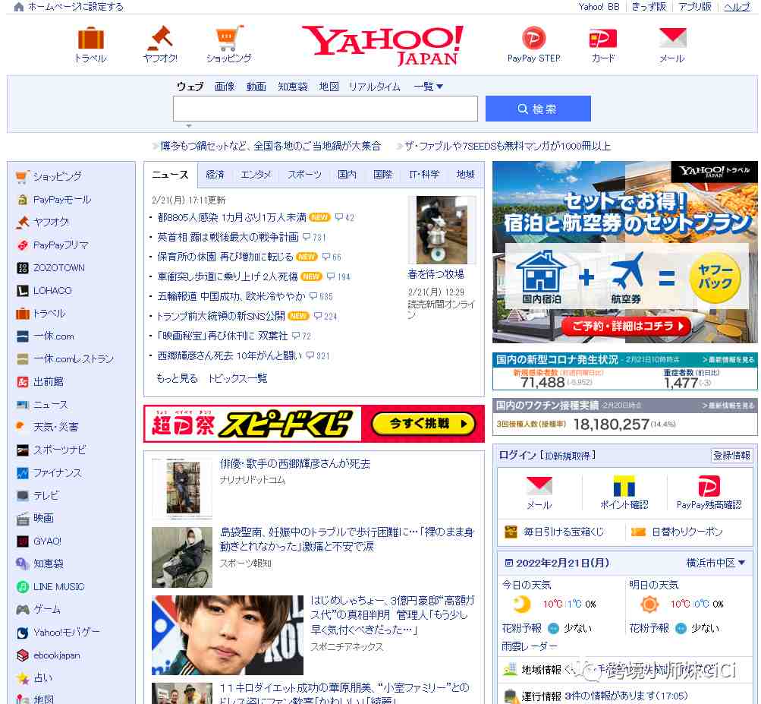Open the メール envelope icon in header
Viewport: 761px width, 704px height.
click(672, 39)
